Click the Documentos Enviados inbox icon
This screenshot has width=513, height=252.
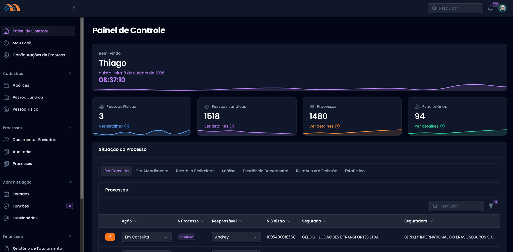click(x=6, y=140)
